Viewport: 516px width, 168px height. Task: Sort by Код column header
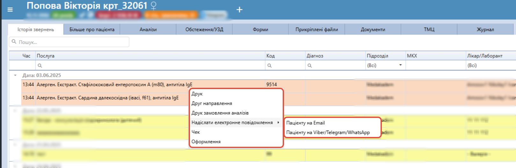tap(285, 56)
